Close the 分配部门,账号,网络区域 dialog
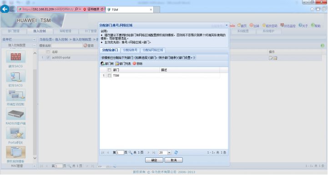Image resolution: width=328 pixels, height=175 pixels. point(227,25)
